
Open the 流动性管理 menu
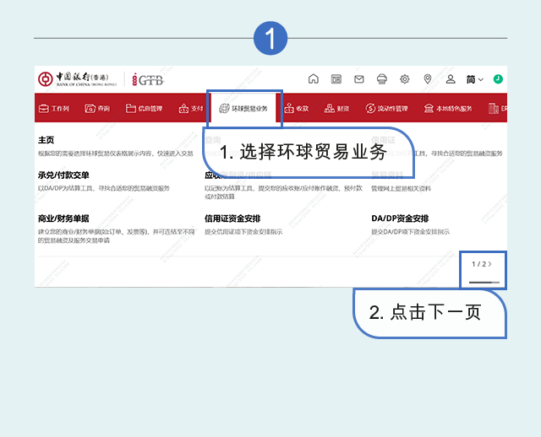(x=387, y=109)
